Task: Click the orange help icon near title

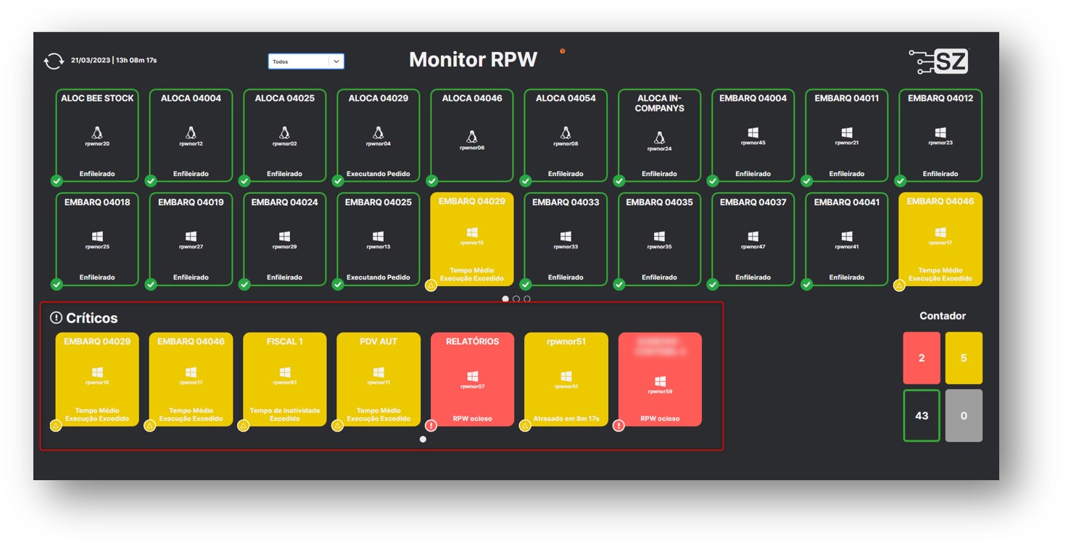Action: (x=563, y=51)
